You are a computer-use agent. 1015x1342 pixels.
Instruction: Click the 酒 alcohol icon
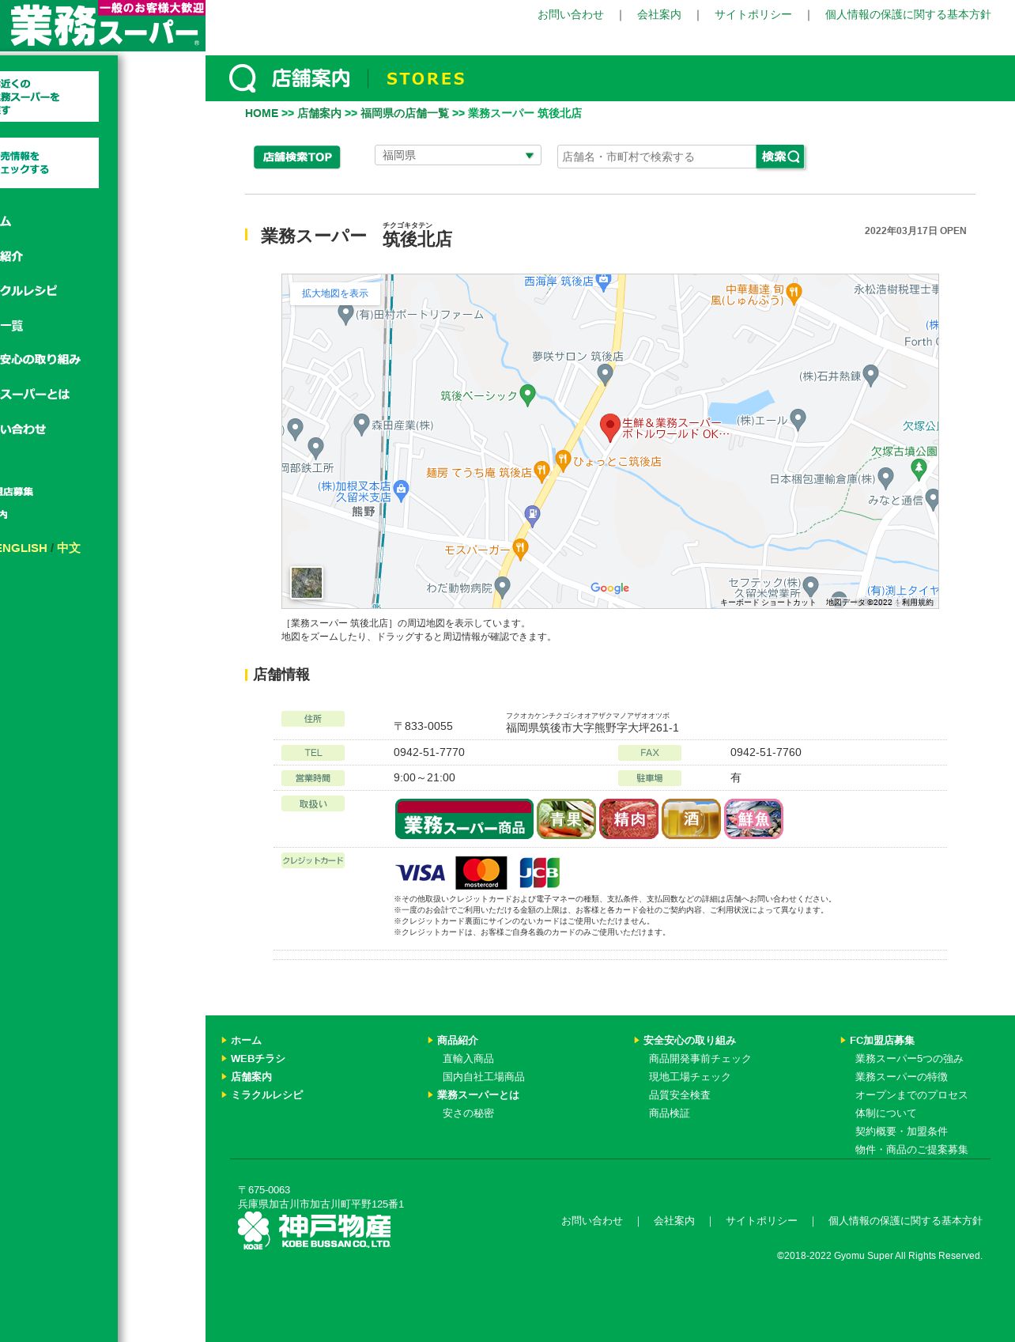tap(691, 818)
